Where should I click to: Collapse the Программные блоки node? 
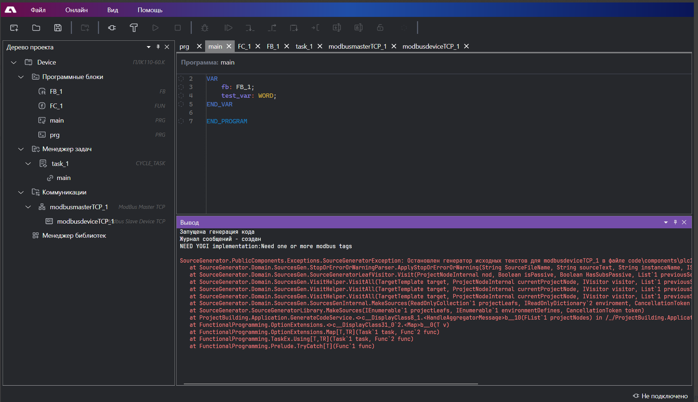click(x=21, y=77)
